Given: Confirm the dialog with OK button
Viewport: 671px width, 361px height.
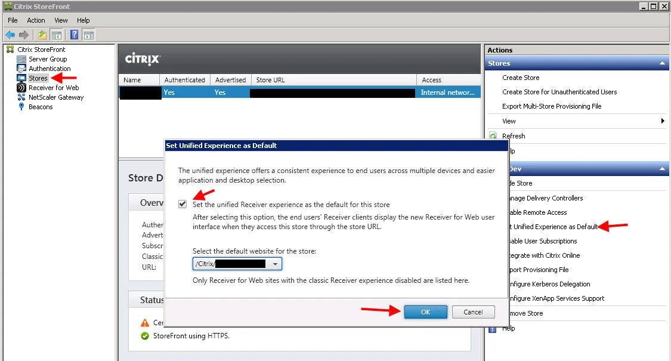Looking at the screenshot, I should point(425,312).
